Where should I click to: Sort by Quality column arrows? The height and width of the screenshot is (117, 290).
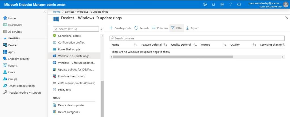255,45
